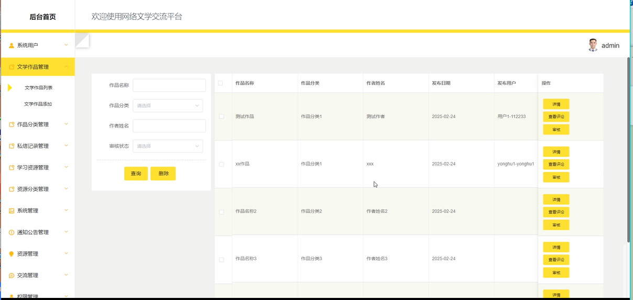
Task: Open 详情 for 作品名称2
Action: tap(556, 199)
